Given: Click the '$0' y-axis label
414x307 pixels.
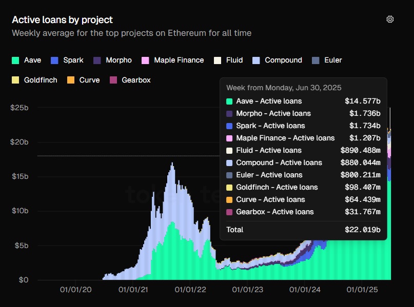Looking at the screenshot, I should 24,280.
